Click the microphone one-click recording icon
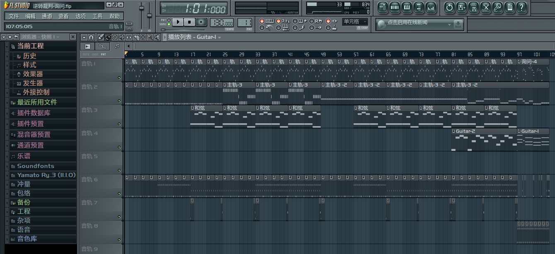The width and height of the screenshot is (555, 254). click(x=497, y=7)
